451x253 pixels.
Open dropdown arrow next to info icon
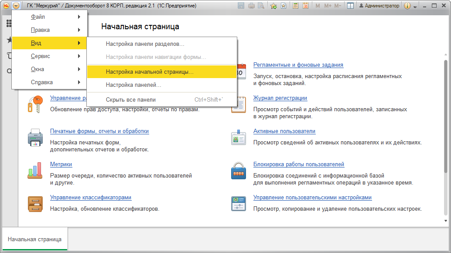[x=415, y=7]
